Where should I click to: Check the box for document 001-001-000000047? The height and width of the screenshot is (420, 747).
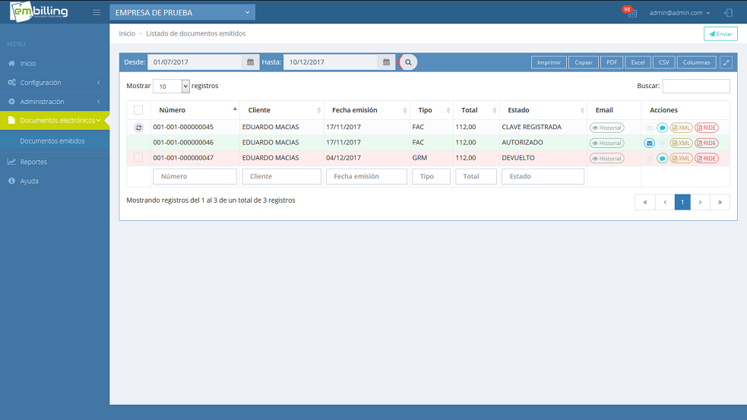click(x=138, y=158)
